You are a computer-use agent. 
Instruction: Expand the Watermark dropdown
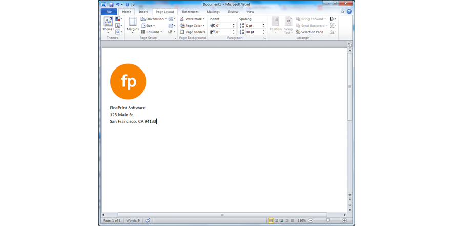pyautogui.click(x=192, y=19)
